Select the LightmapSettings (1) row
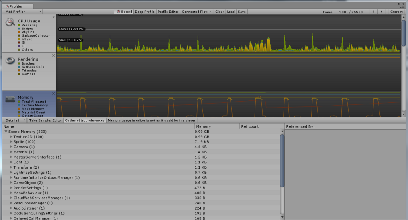The image size is (408, 220). 141,172
